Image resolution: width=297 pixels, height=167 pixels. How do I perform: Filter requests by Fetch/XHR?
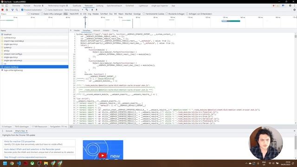click(x=74, y=14)
